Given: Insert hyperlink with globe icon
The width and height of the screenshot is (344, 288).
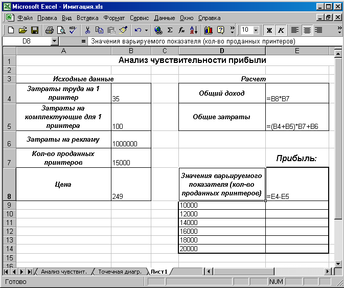Looking at the screenshot, I should [158, 30].
